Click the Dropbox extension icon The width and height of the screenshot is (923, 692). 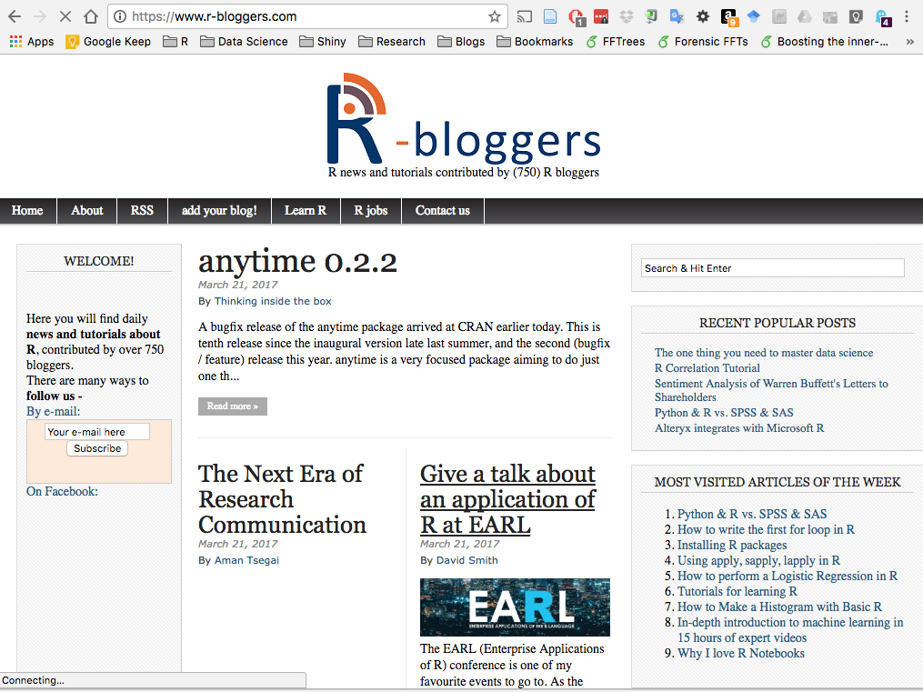627,16
